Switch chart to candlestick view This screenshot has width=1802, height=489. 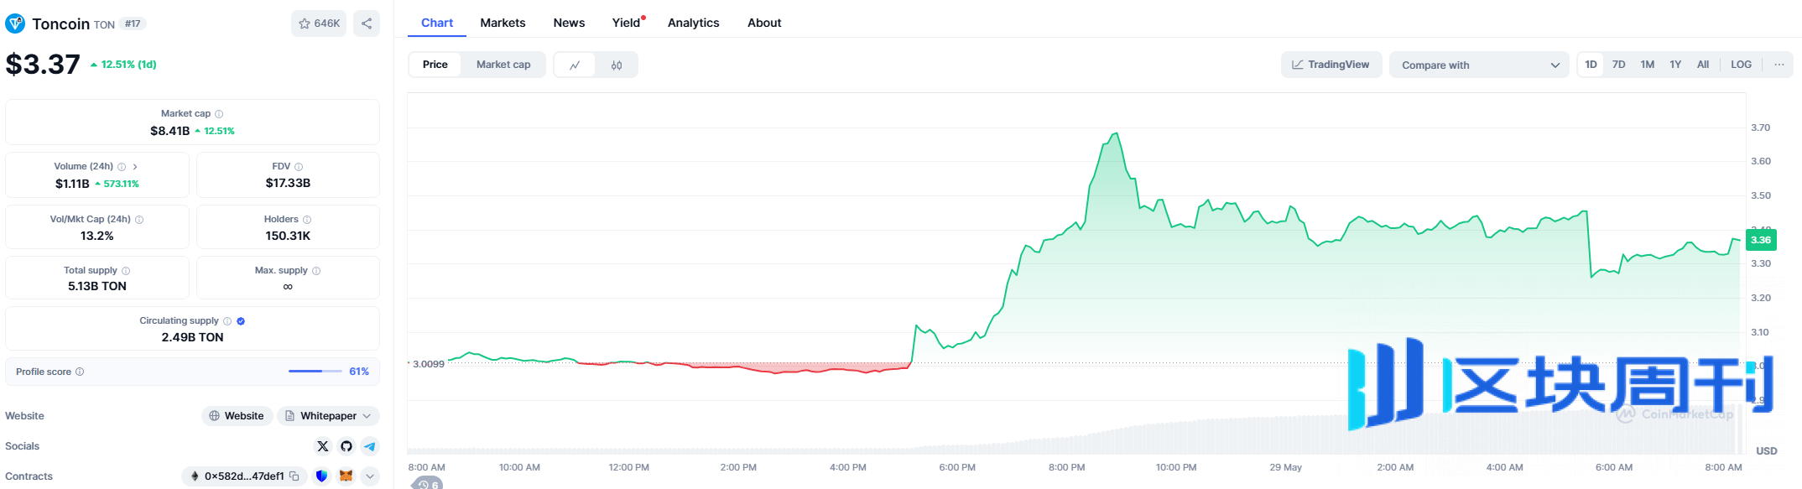(x=617, y=65)
